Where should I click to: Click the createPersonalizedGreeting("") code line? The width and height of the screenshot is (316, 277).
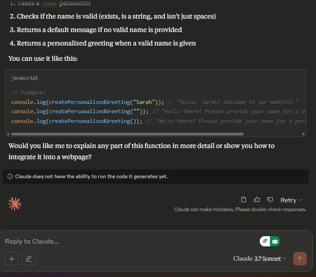click(158, 111)
